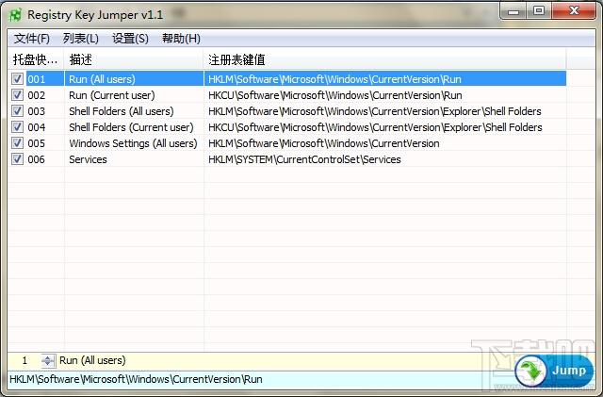Disable the checkbox for entry 005
This screenshot has height=397, width=603.
pos(17,143)
